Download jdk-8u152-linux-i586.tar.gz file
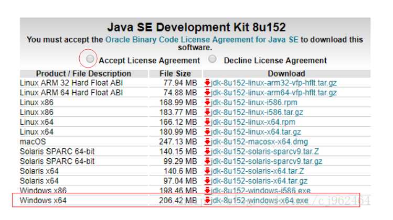The width and height of the screenshot is (393, 220). click(x=257, y=112)
